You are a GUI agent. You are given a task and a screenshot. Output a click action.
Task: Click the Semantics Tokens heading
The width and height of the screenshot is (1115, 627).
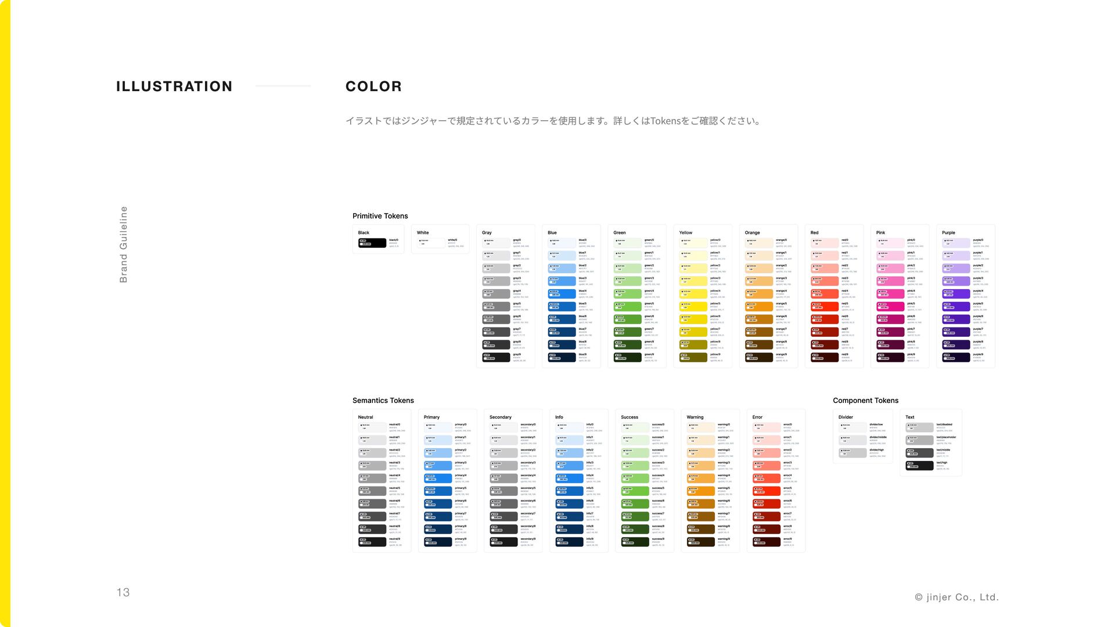[383, 401]
